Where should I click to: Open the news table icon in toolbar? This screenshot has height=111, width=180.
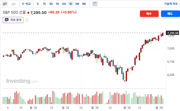pos(95,4)
